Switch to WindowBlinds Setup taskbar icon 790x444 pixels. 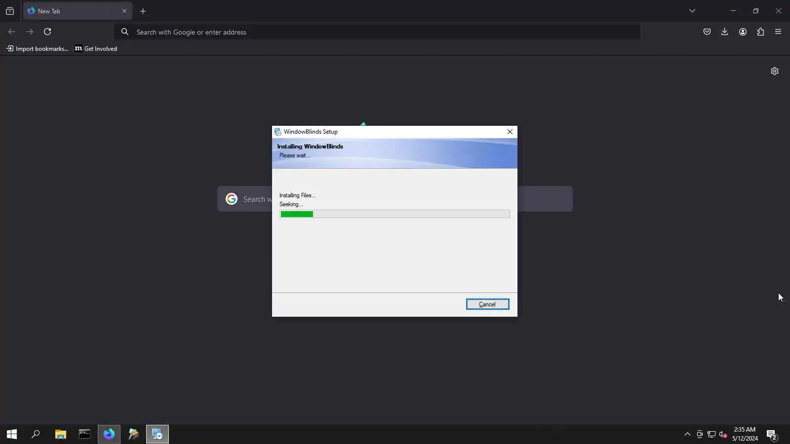158,434
